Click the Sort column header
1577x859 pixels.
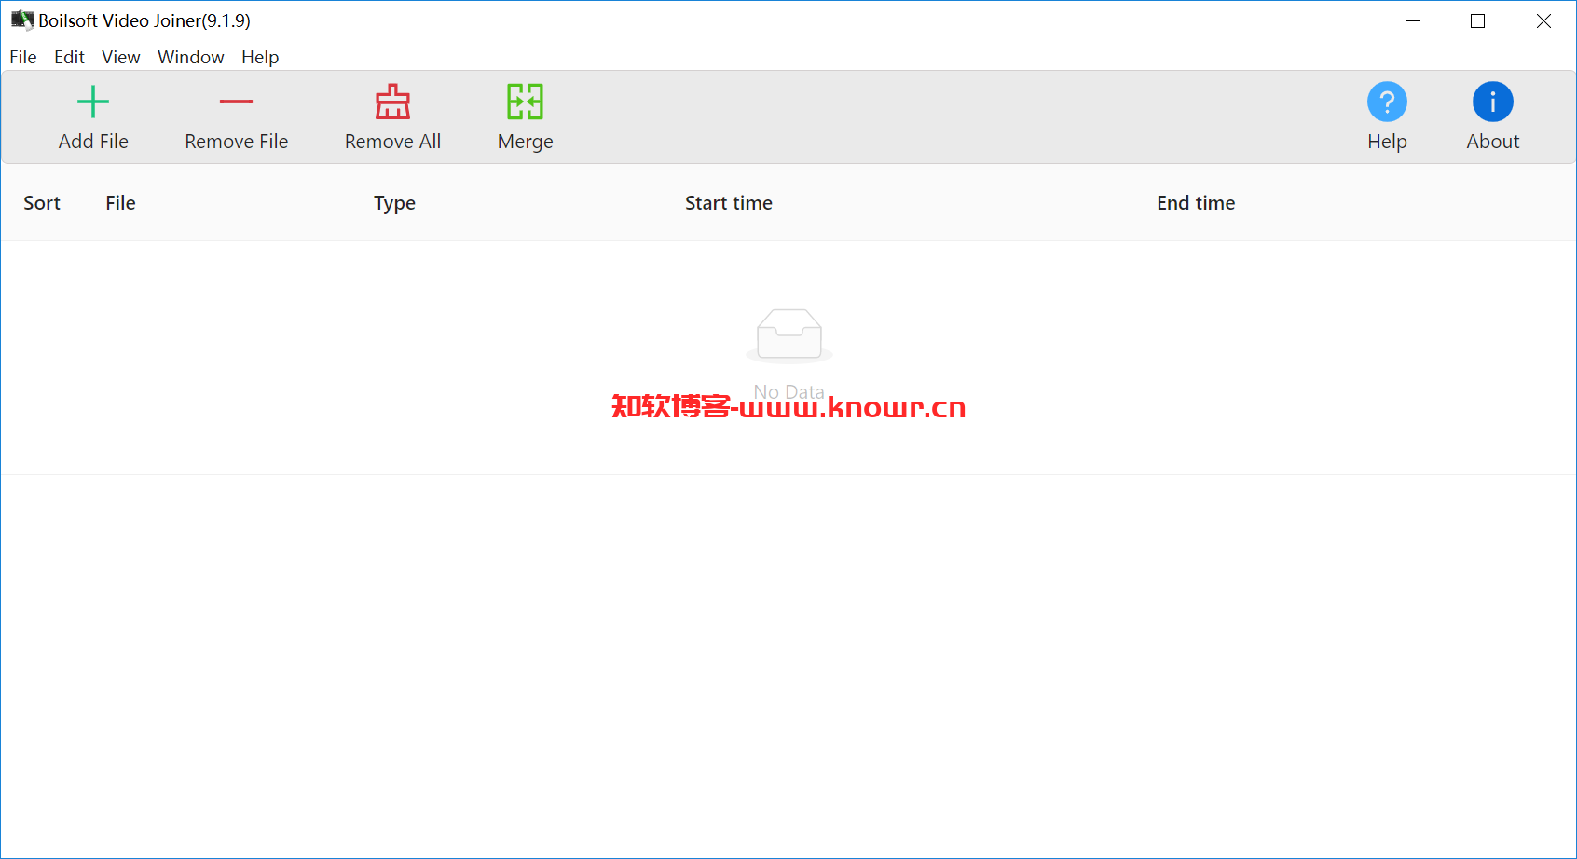42,203
